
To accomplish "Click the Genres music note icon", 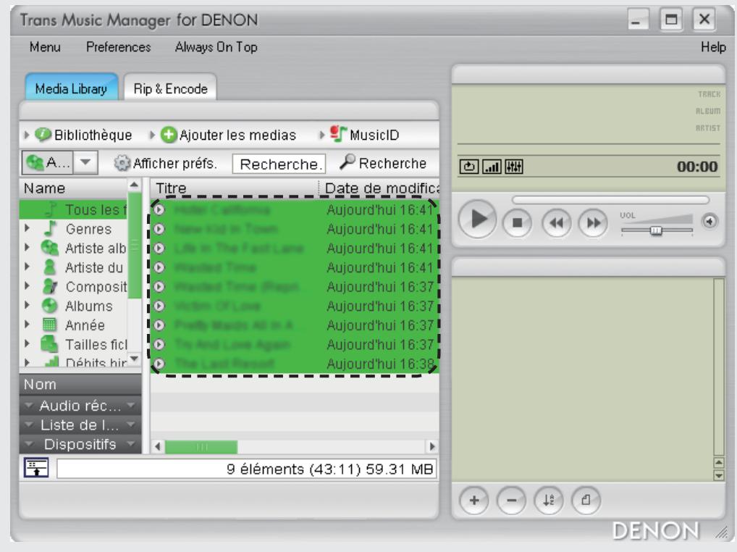I will tap(50, 228).
